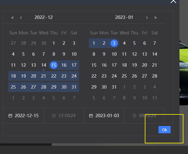This screenshot has width=188, height=154.
Task: Click clock icon beside 17:10:24
Action: [x=54, y=116]
